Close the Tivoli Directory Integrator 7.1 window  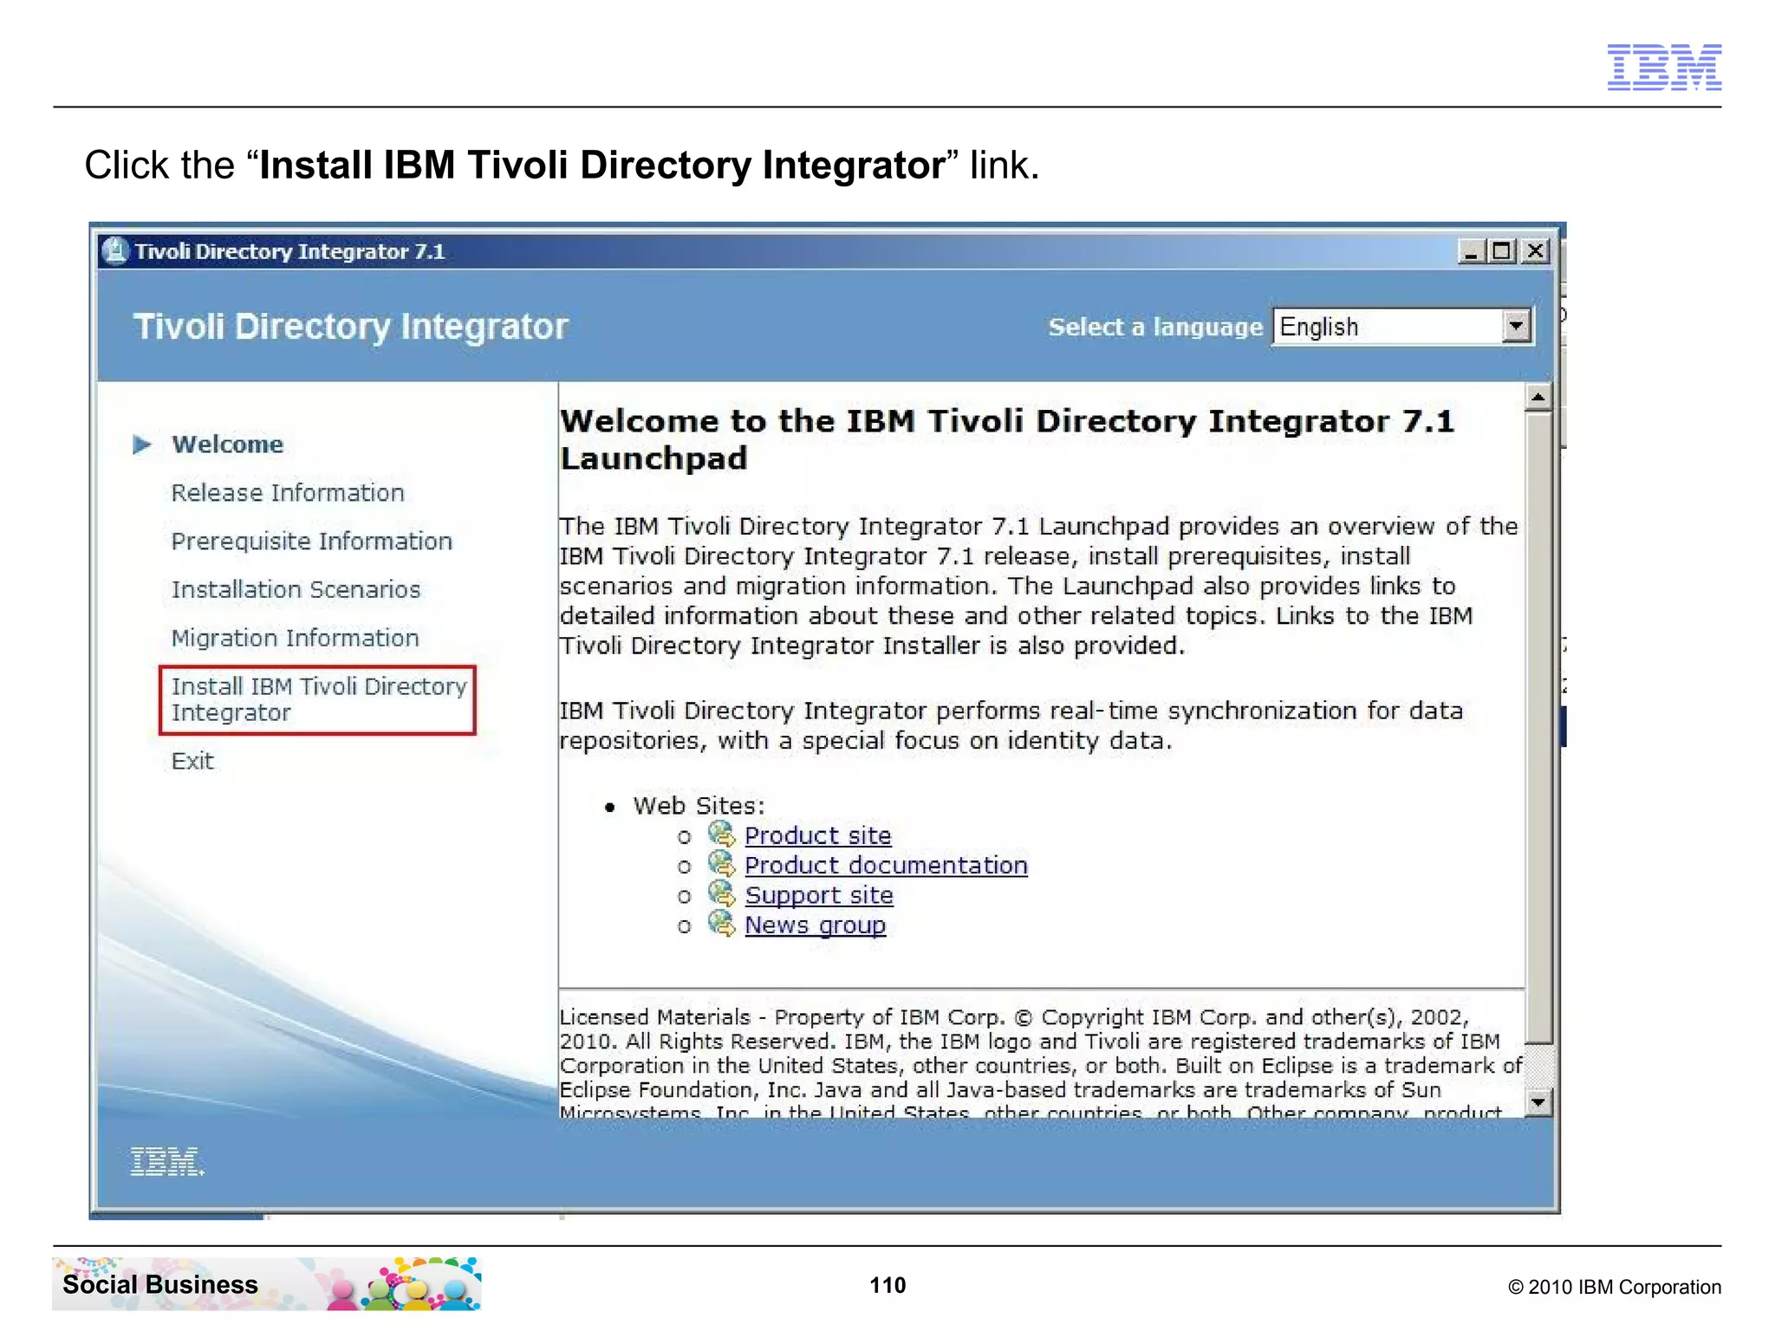(x=1535, y=251)
